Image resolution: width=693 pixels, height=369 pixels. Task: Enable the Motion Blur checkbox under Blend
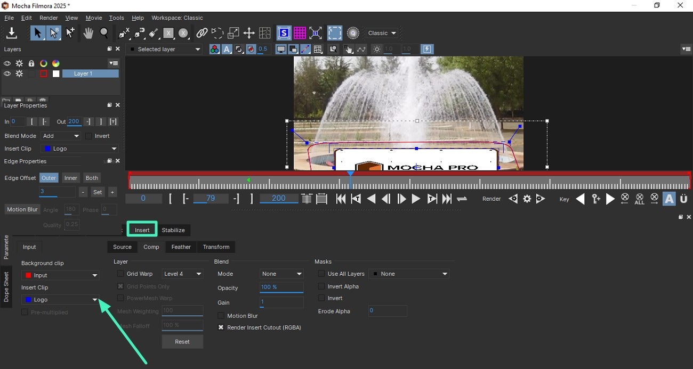[221, 315]
